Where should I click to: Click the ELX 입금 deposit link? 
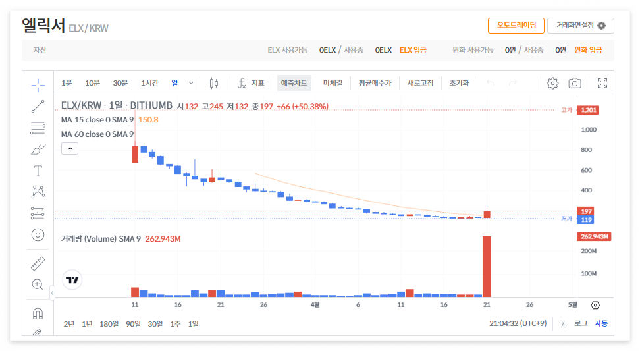[x=413, y=50]
